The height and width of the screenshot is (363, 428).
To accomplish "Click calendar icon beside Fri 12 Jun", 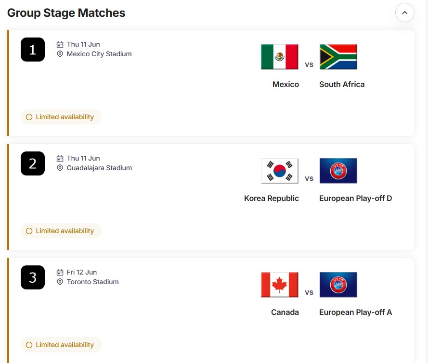I will pos(60,272).
